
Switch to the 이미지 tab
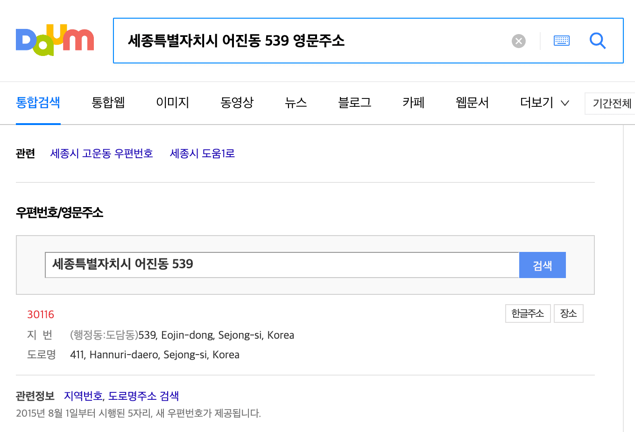click(x=172, y=103)
